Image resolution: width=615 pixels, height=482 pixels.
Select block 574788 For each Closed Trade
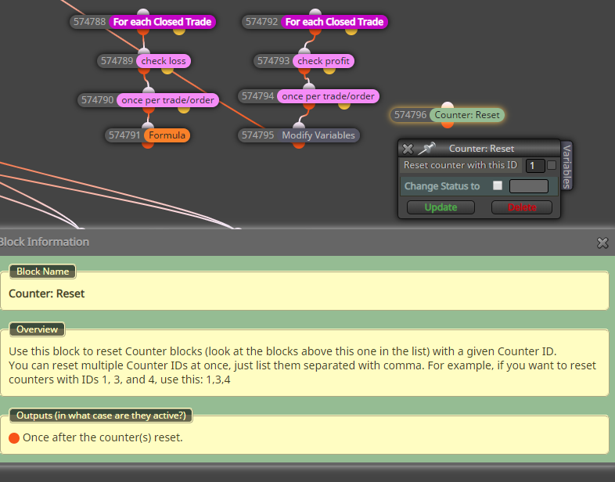162,22
